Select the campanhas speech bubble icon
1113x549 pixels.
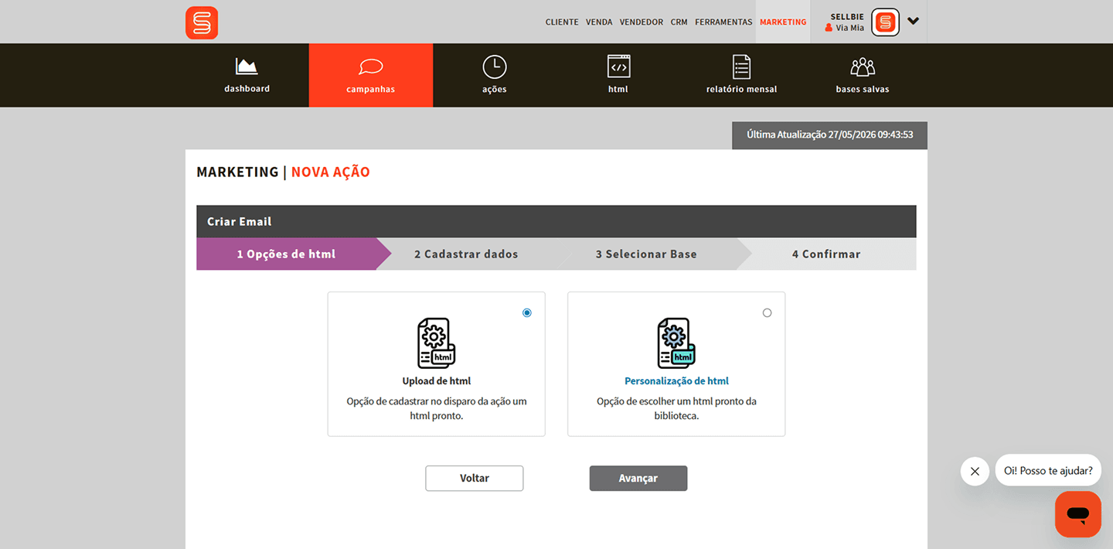point(371,67)
